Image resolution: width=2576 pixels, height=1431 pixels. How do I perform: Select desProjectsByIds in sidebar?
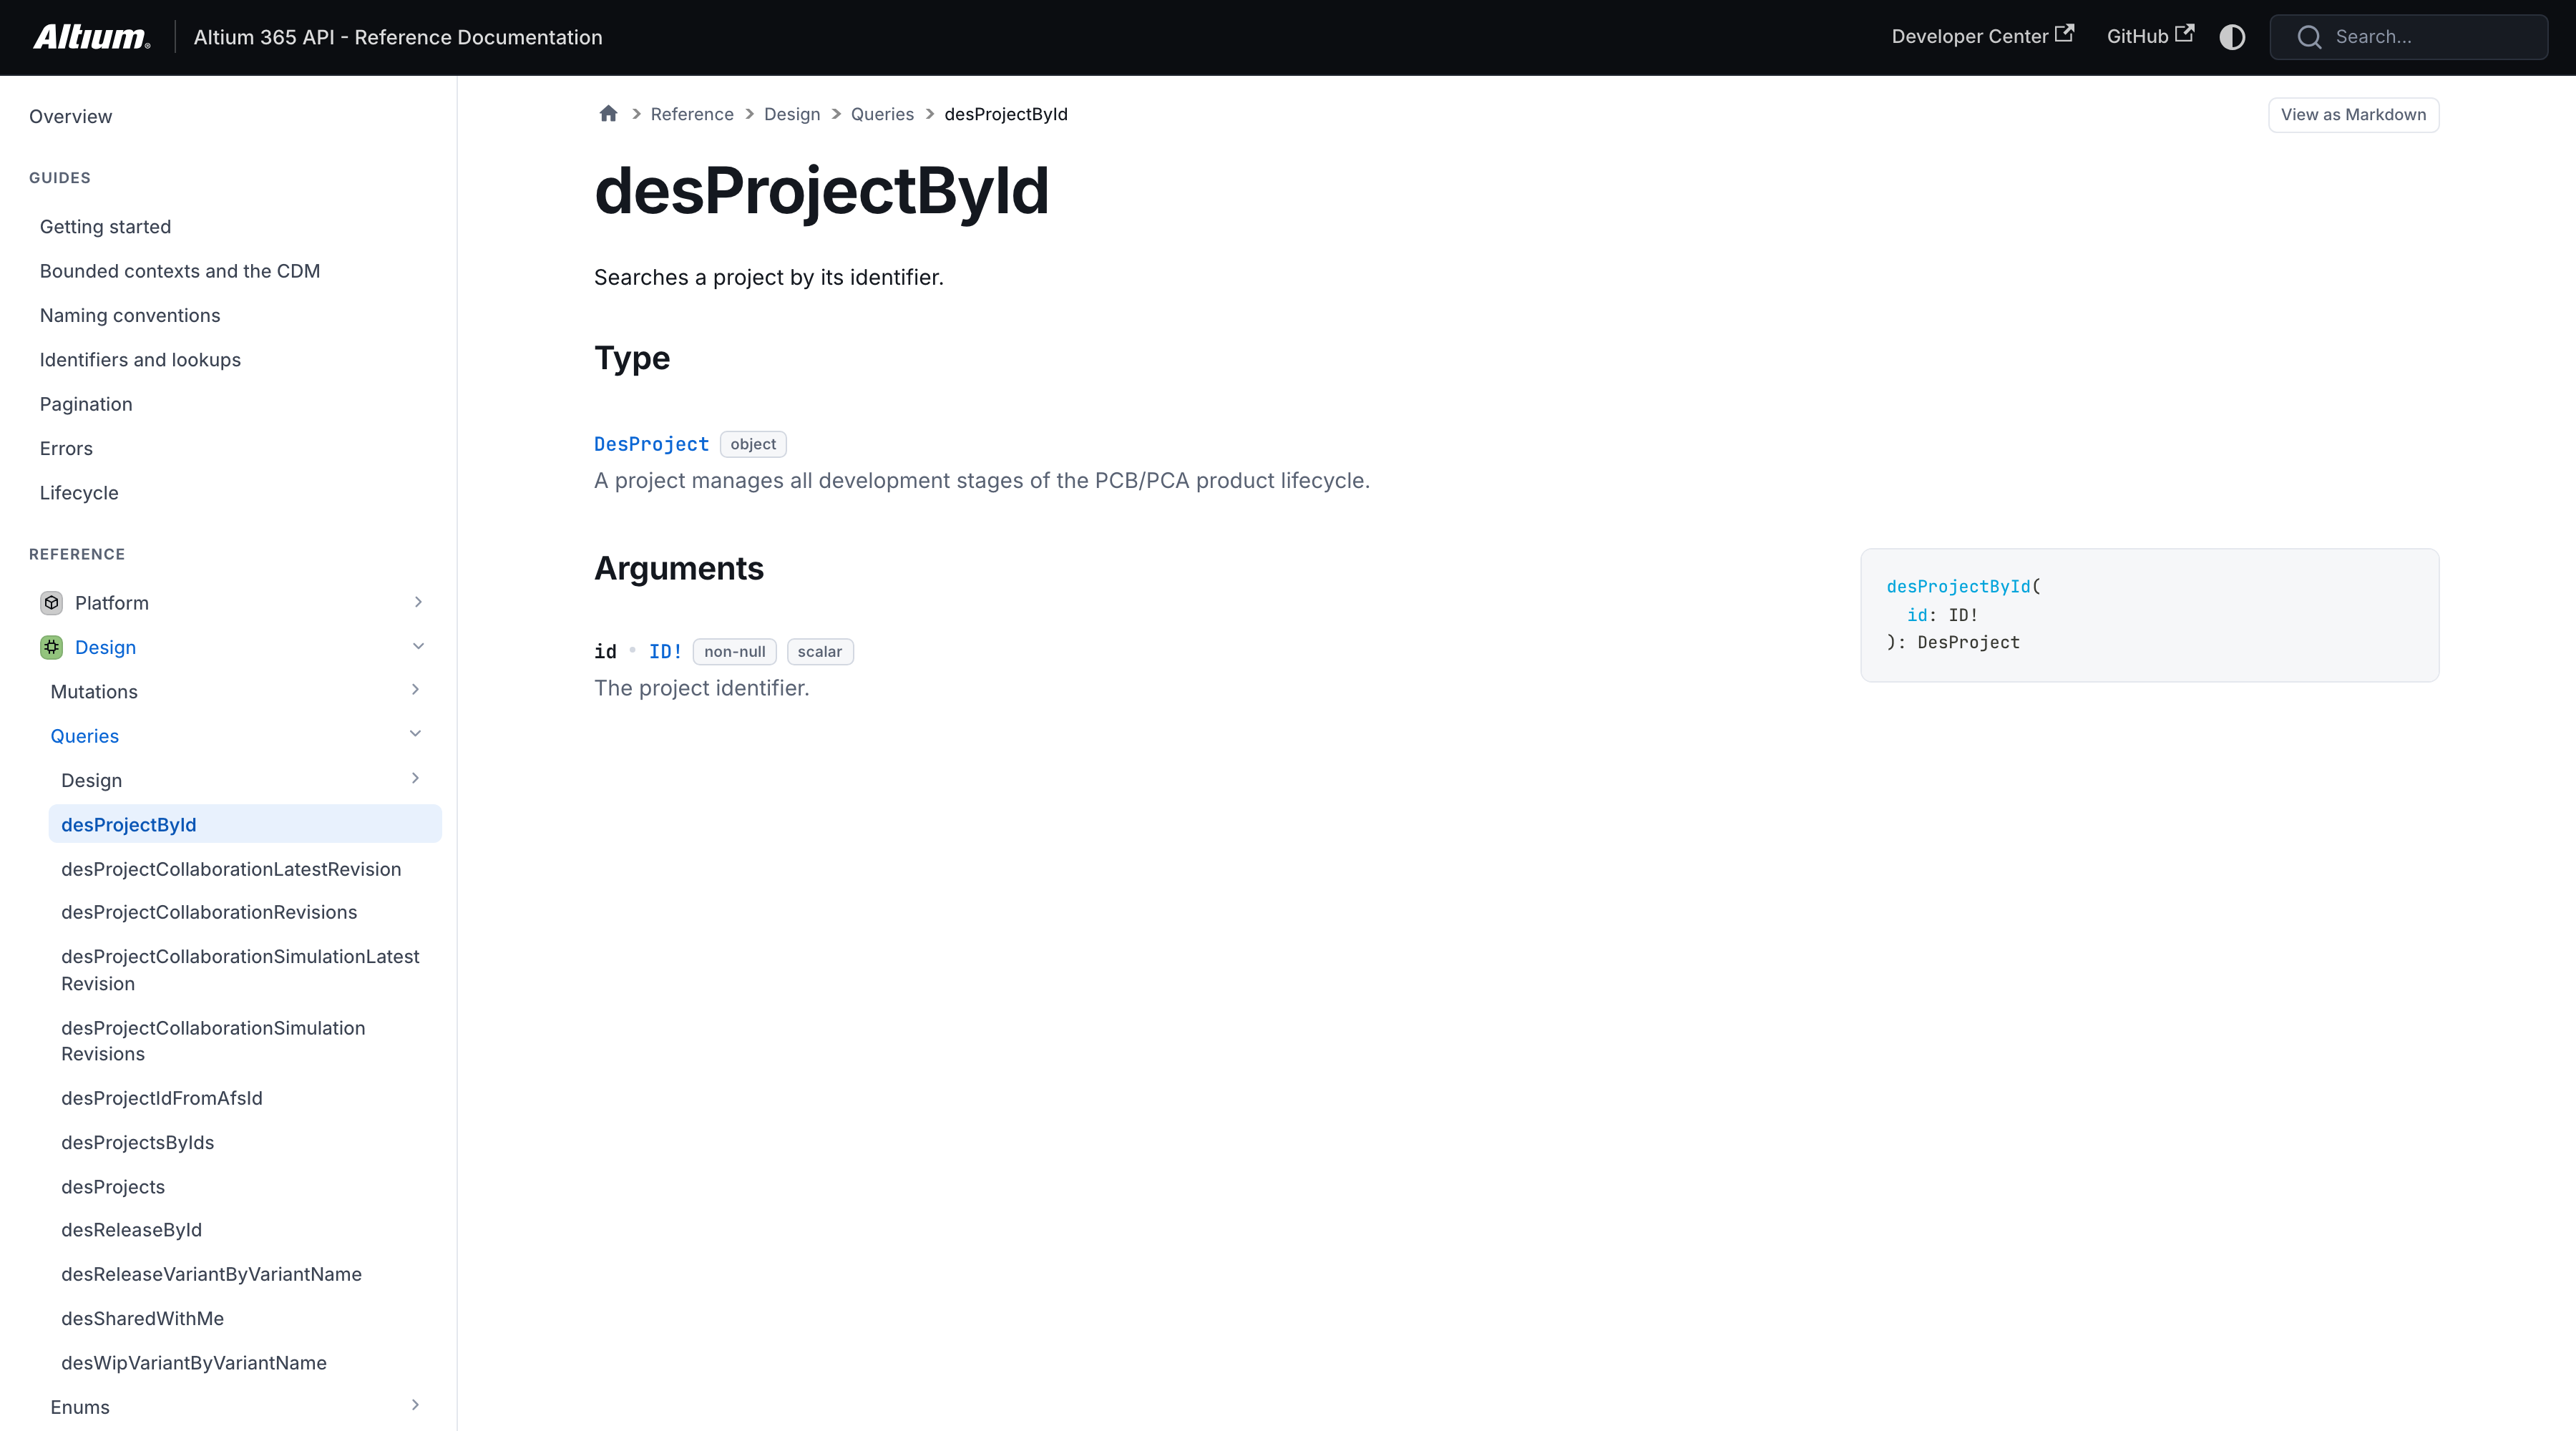click(x=137, y=1143)
